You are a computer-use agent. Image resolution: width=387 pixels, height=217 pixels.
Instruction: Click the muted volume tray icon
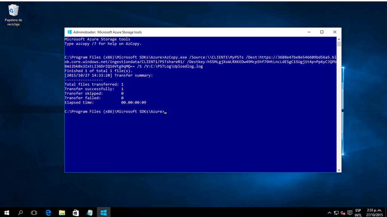point(343,213)
